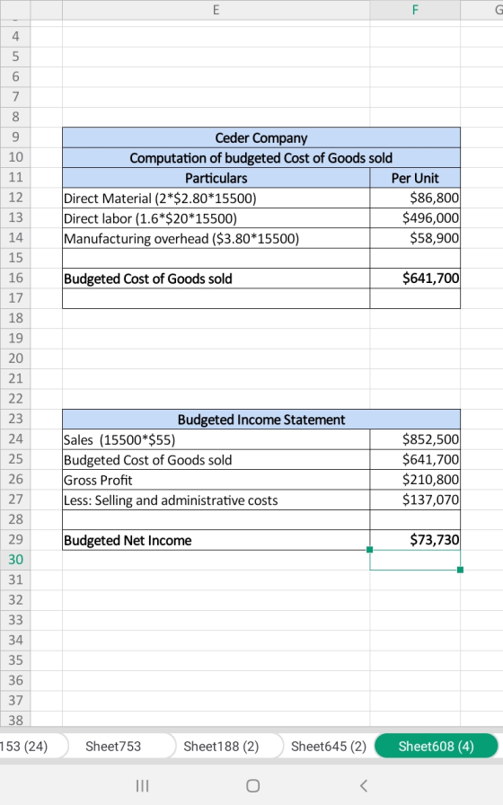Select the Particulars header cell
This screenshot has width=503, height=805.
216,178
